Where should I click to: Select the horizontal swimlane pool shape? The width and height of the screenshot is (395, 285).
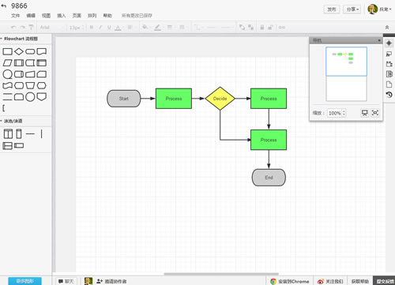click(7, 145)
